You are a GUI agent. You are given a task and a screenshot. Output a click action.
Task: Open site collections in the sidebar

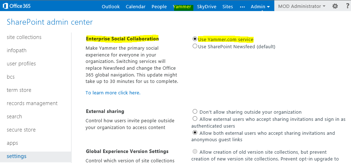tap(24, 37)
